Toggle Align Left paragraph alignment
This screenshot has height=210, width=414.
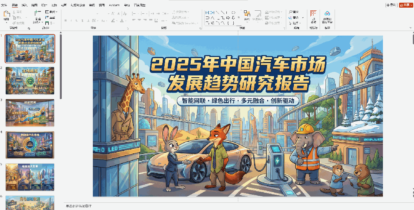(134, 21)
